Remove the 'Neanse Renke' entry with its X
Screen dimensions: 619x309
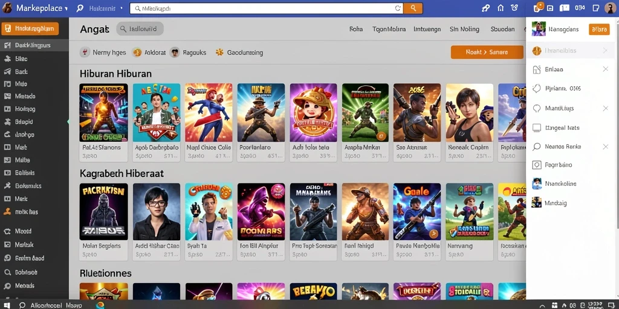605,147
